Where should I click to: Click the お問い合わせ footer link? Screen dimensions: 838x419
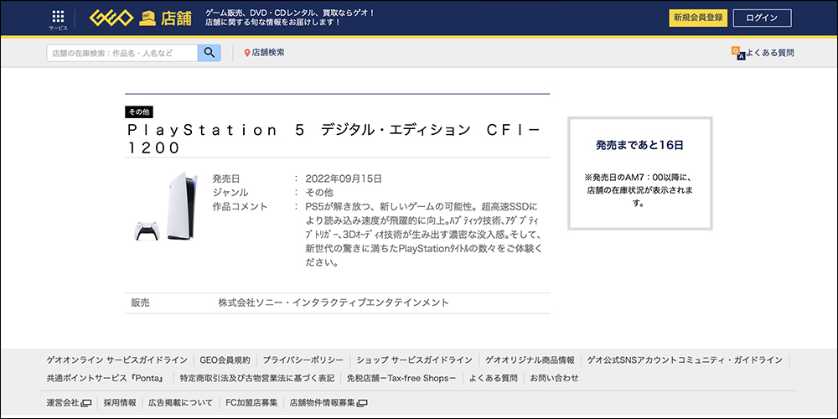554,378
